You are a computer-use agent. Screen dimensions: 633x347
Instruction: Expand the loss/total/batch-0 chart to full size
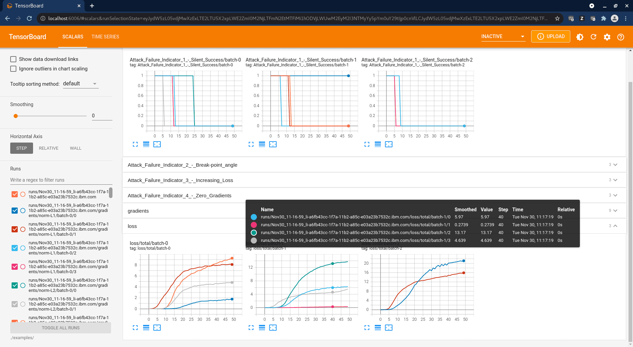point(135,328)
